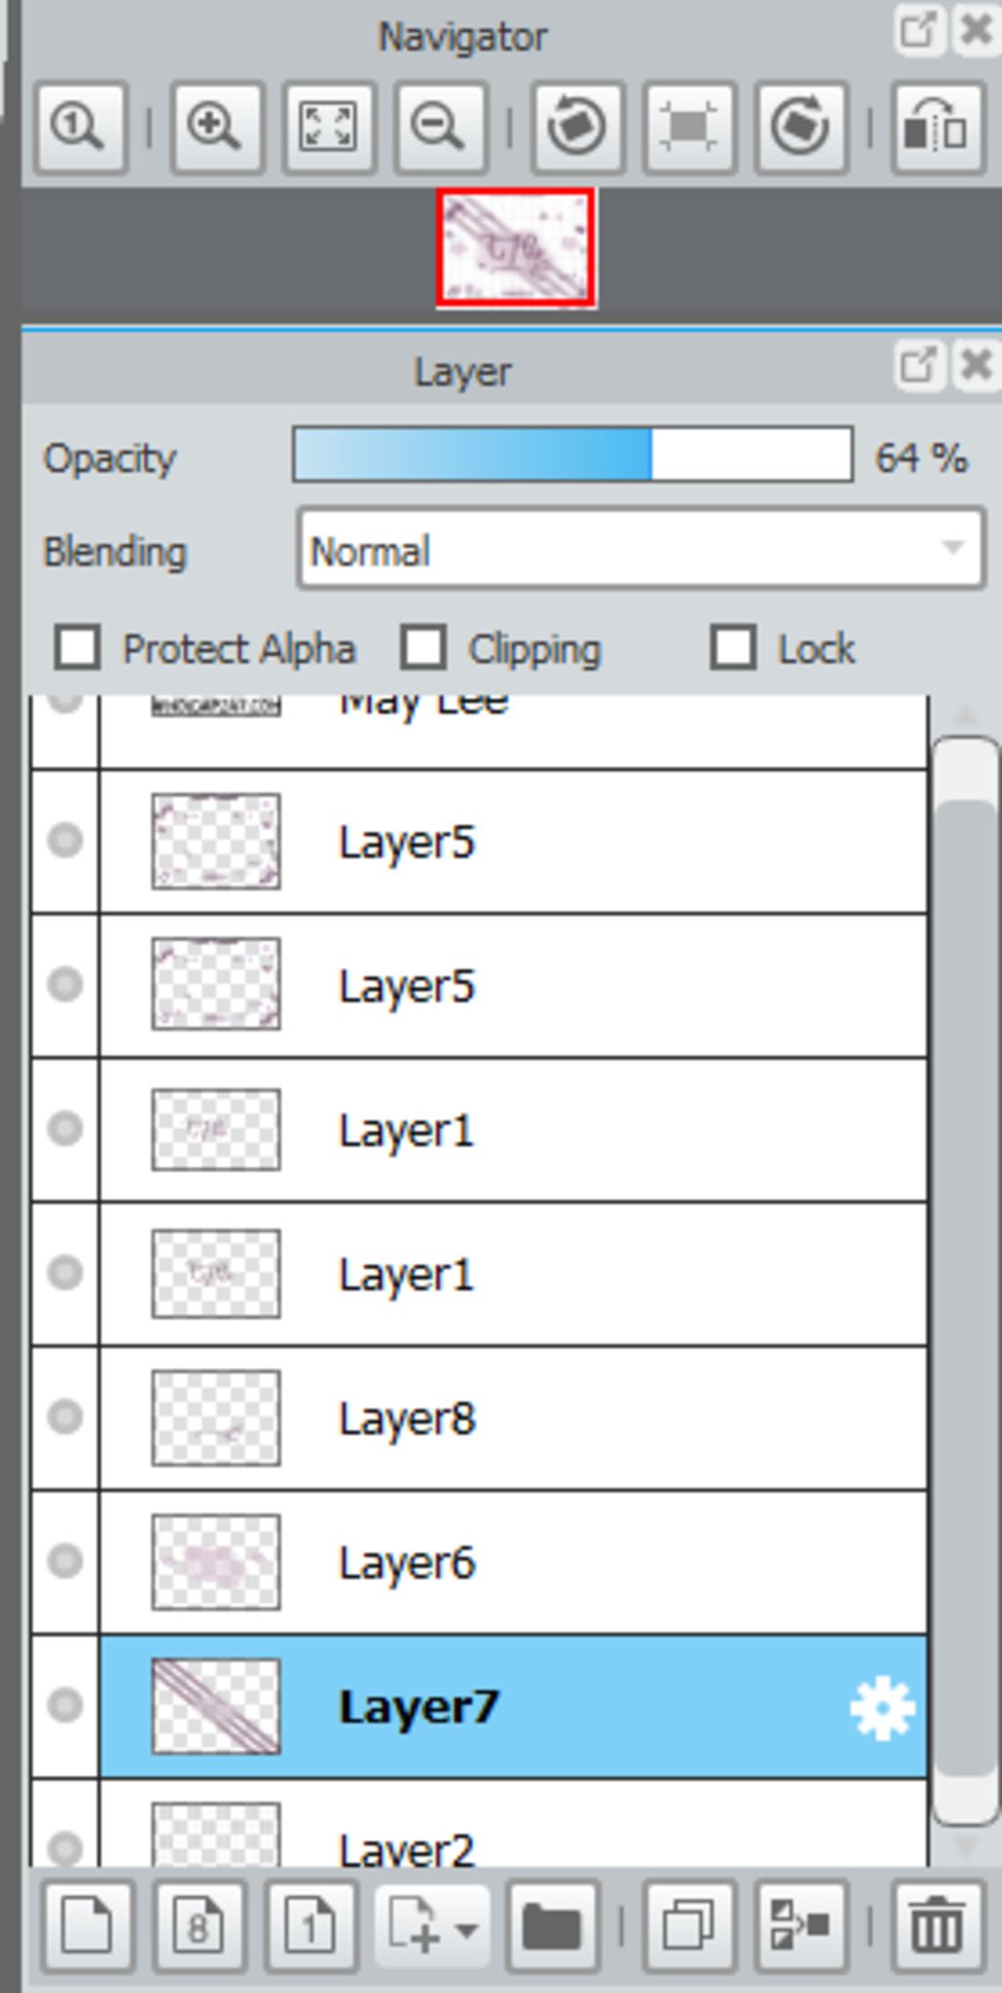This screenshot has height=1993, width=1002.
Task: Click the layer Opacity slider bar
Action: pos(572,454)
